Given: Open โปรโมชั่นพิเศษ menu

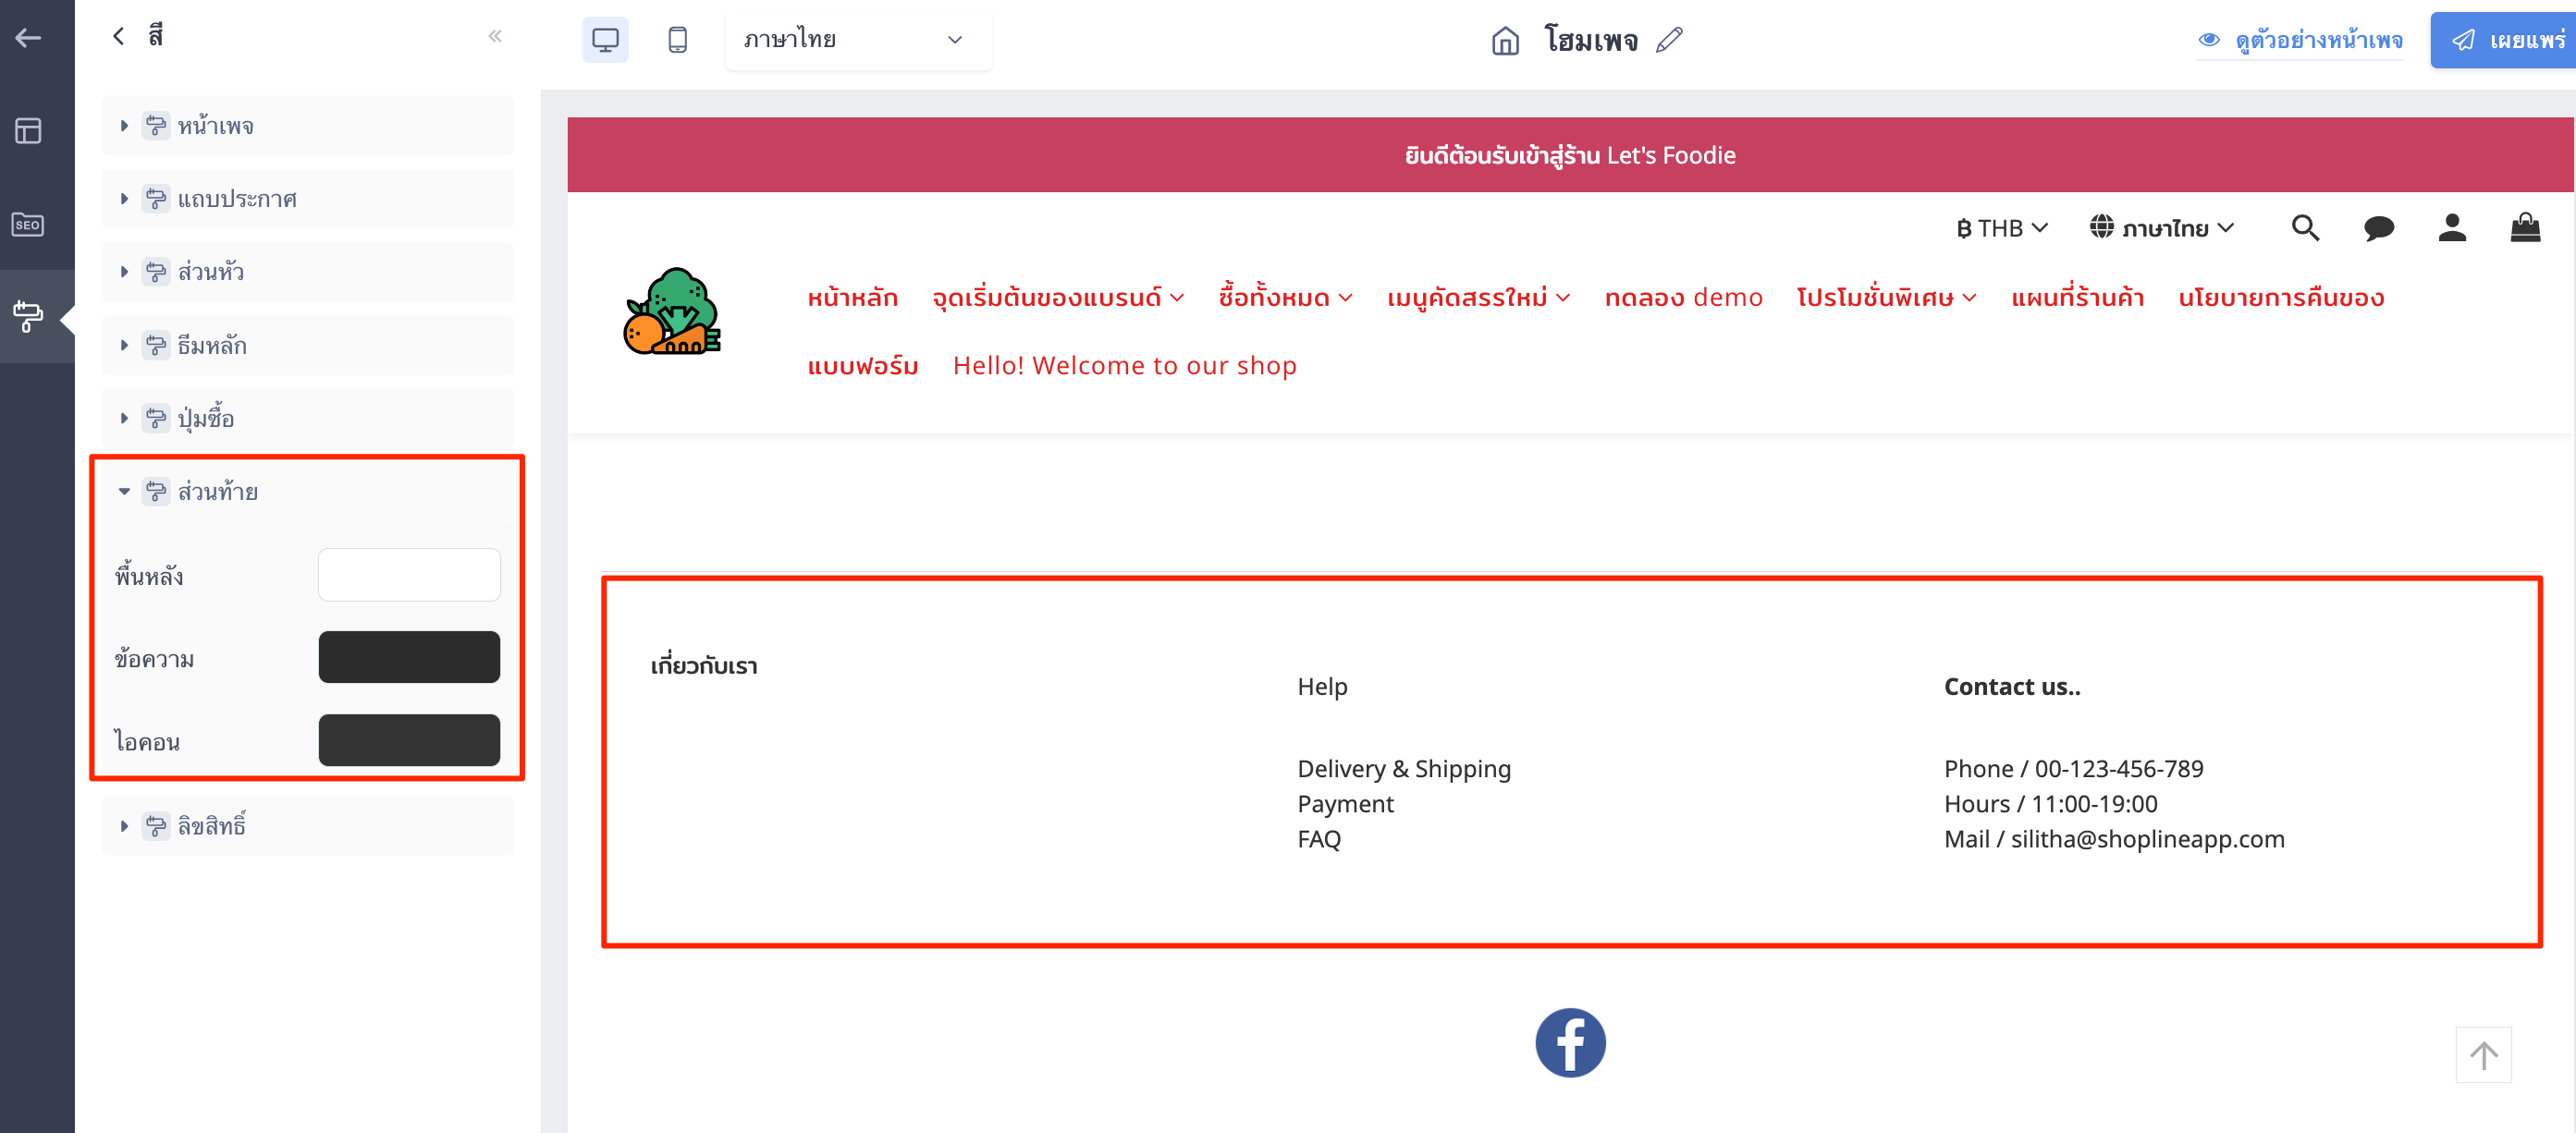Looking at the screenshot, I should click(1887, 298).
